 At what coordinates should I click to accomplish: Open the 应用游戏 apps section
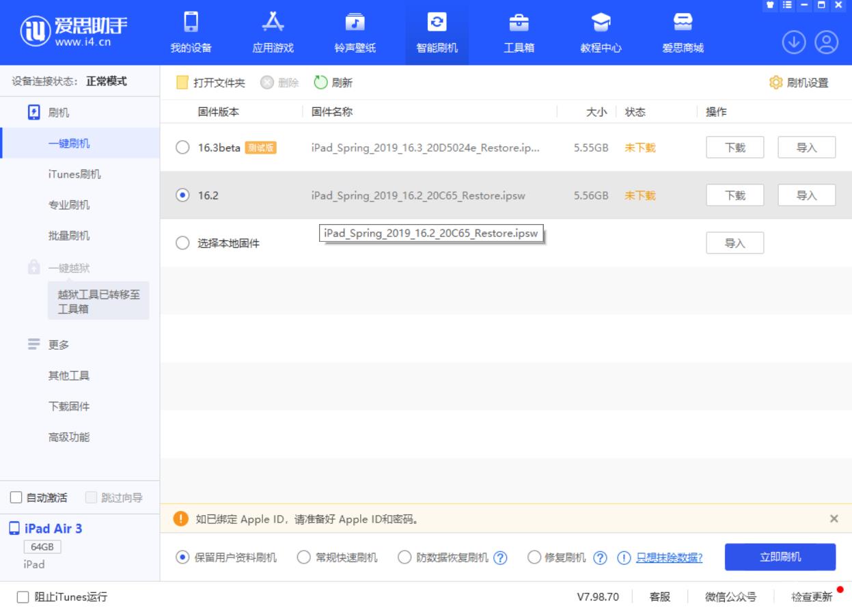point(273,32)
